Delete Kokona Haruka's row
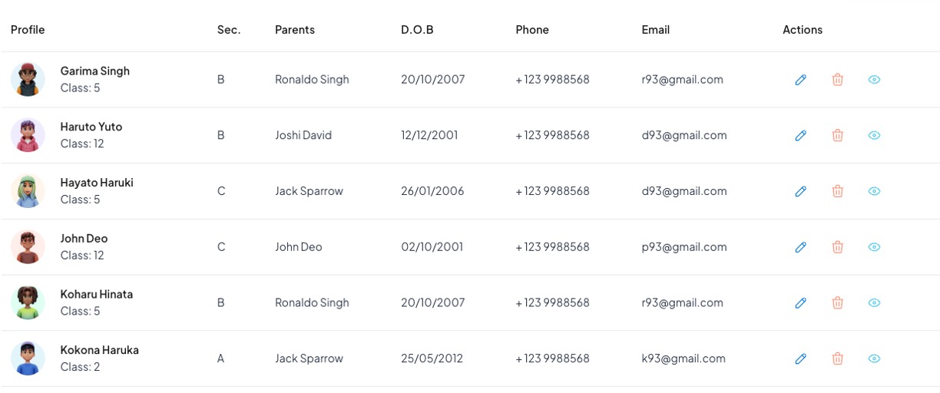 click(837, 358)
